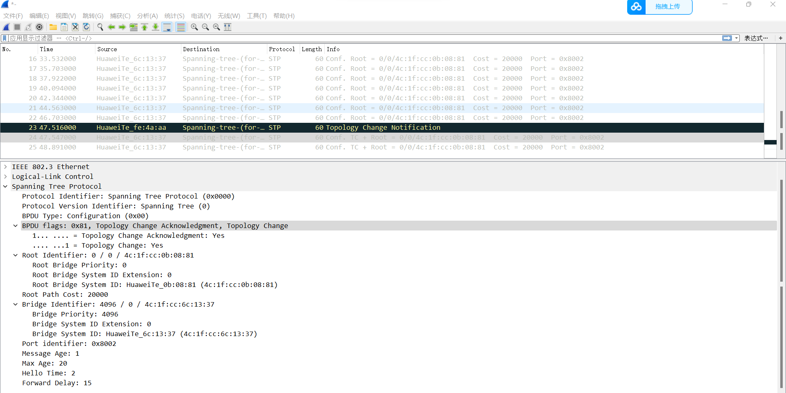Screen dimensions: 786x393
Task: Collapse the Bridge Identifier subtree
Action: click(x=16, y=304)
